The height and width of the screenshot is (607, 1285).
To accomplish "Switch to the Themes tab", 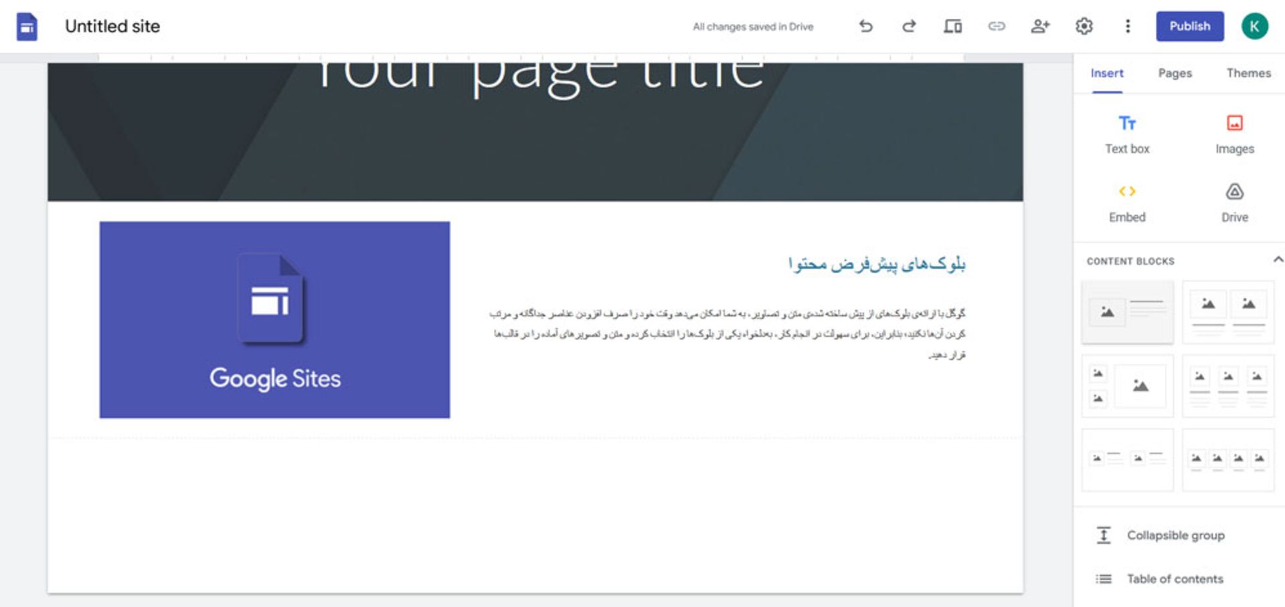I will point(1248,73).
